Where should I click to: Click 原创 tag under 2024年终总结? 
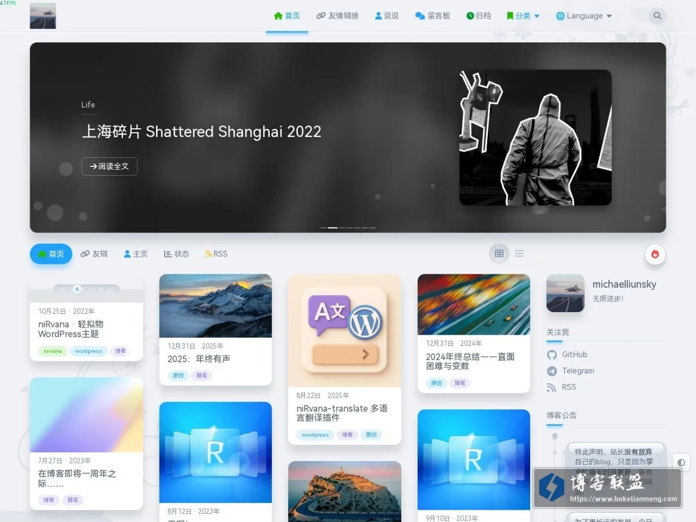click(x=436, y=383)
